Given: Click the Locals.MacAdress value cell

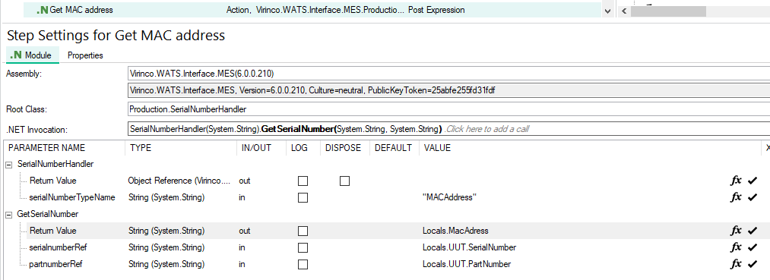Looking at the screenshot, I should coord(456,231).
